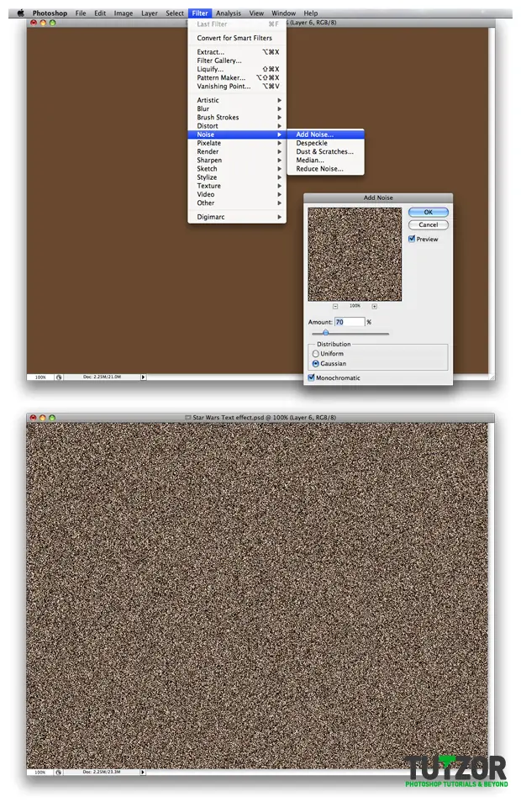Confirm Add Noise with OK button

[429, 212]
